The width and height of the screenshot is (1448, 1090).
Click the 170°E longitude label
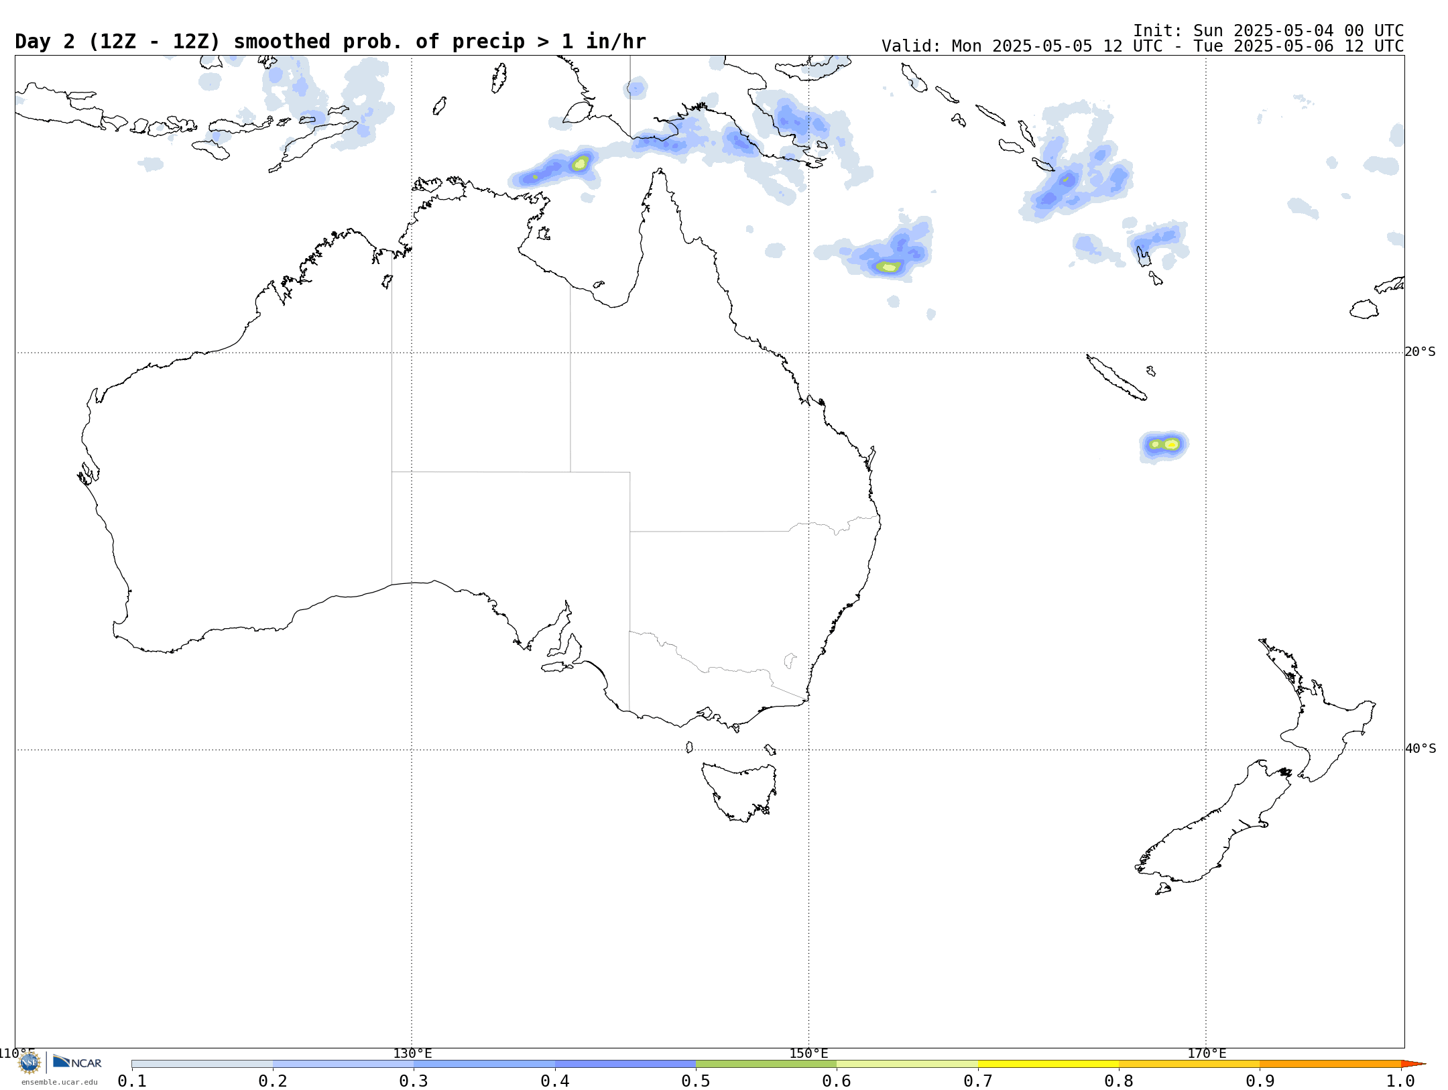coord(1207,1053)
